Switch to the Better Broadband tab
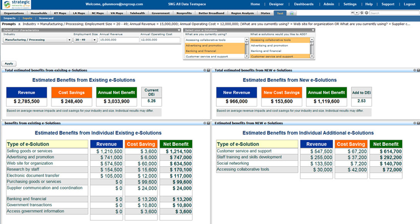This screenshot has width=420, height=224. click(x=212, y=13)
